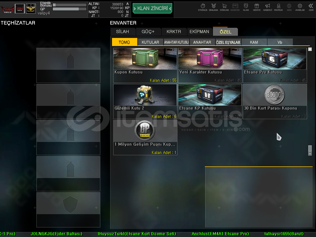The height and width of the screenshot is (237, 316).
Task: Click the second spray equipment slot
Action: [68, 101]
